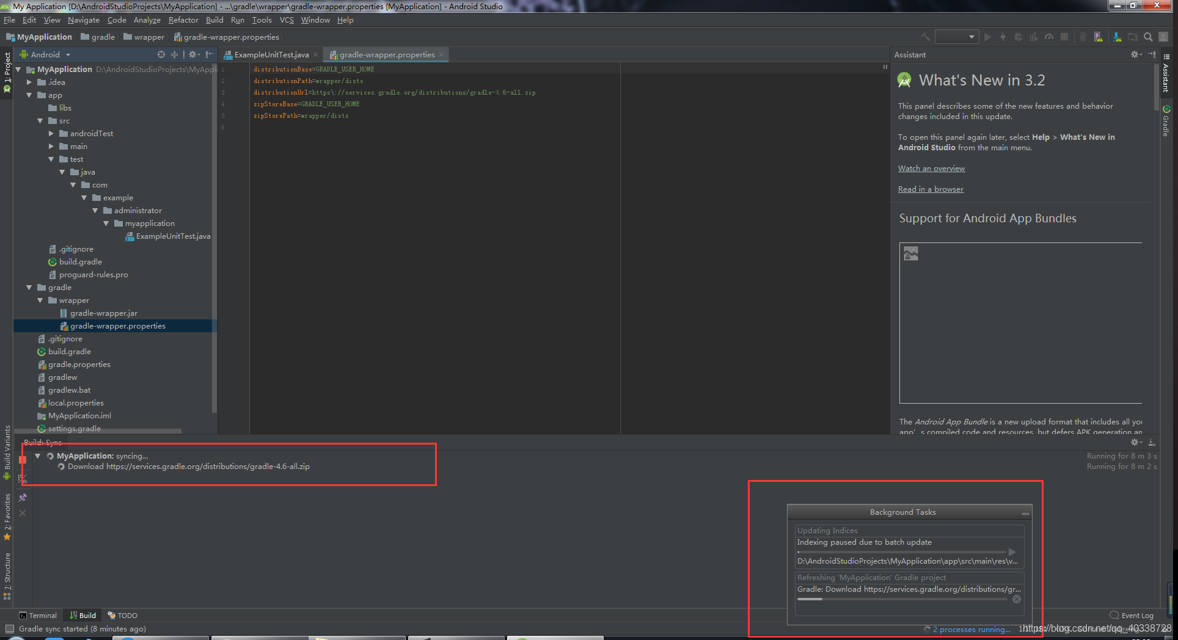Minimize the Background Tasks popup
The height and width of the screenshot is (640, 1178).
[1025, 513]
